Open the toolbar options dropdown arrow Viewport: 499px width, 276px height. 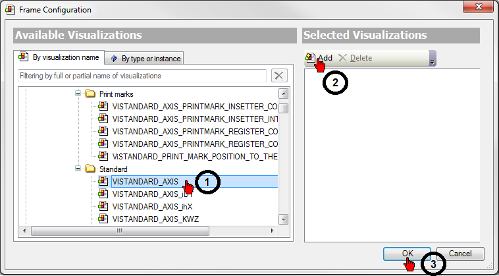(433, 61)
